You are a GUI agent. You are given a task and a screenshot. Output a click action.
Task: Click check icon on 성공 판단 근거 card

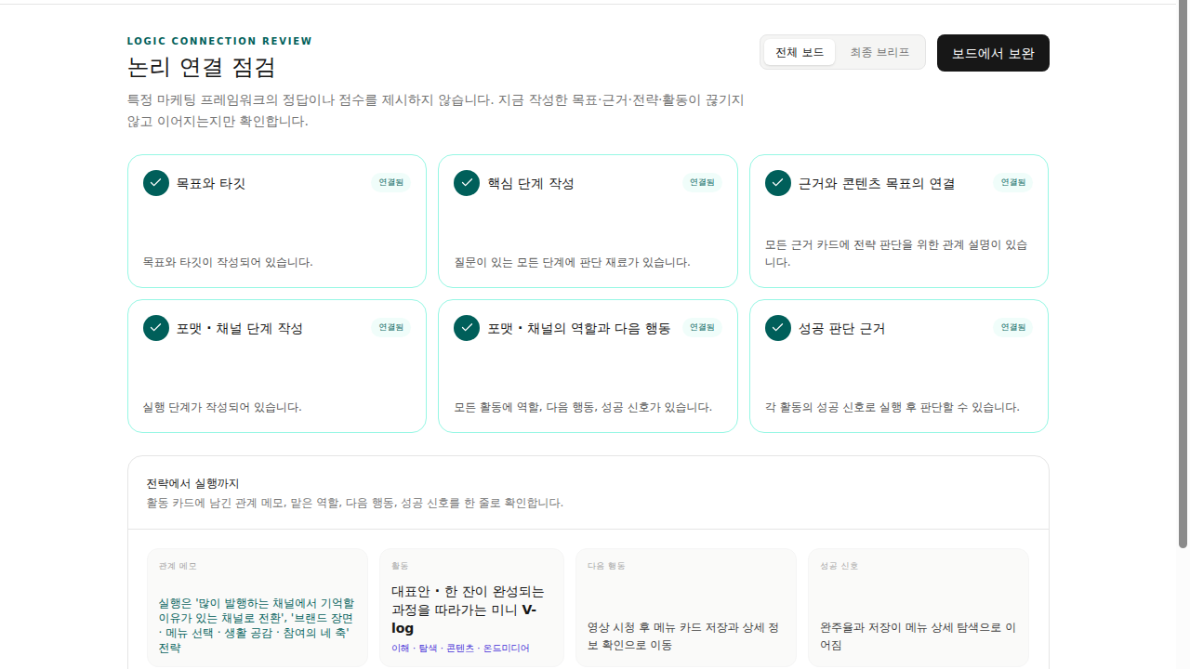click(x=778, y=328)
